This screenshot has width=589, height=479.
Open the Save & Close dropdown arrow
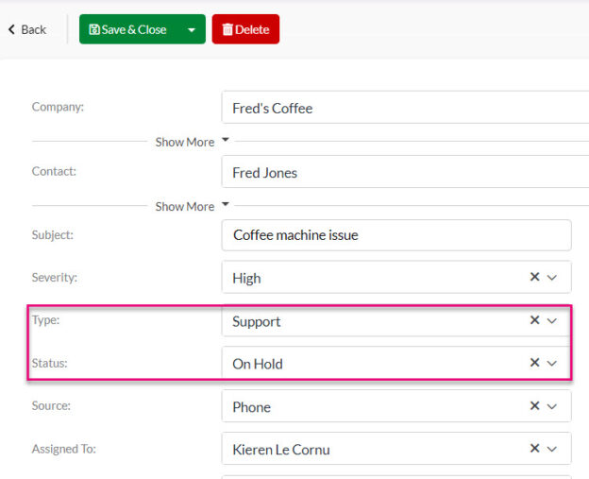[x=192, y=29]
